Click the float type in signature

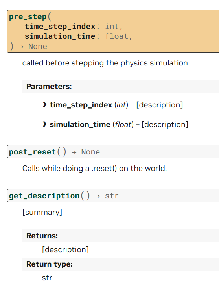pos(116,36)
